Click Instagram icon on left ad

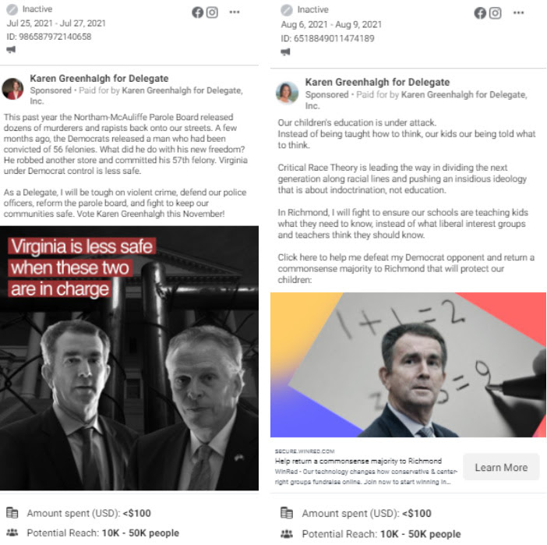(212, 12)
